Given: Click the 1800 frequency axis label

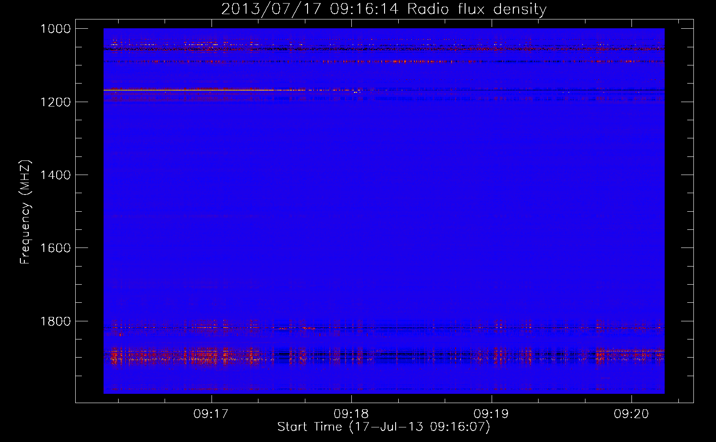Looking at the screenshot, I should [x=55, y=321].
